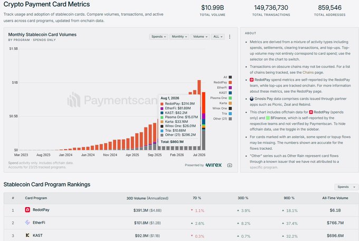Open KAST program in rankings

coord(37,235)
